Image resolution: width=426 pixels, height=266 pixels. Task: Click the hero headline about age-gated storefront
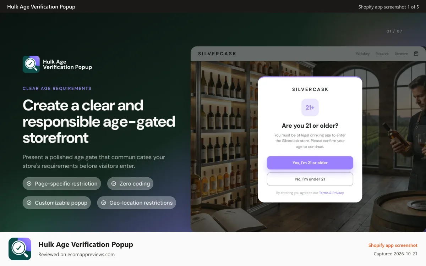point(99,121)
